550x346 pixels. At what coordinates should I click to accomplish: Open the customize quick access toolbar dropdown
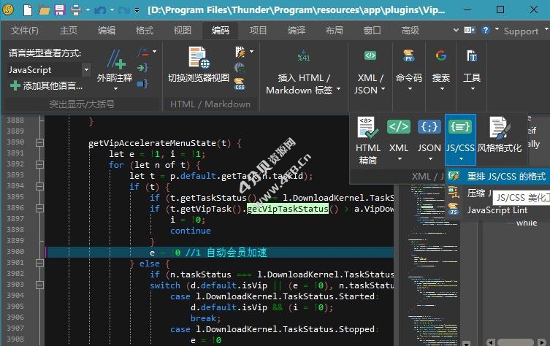tap(137, 10)
